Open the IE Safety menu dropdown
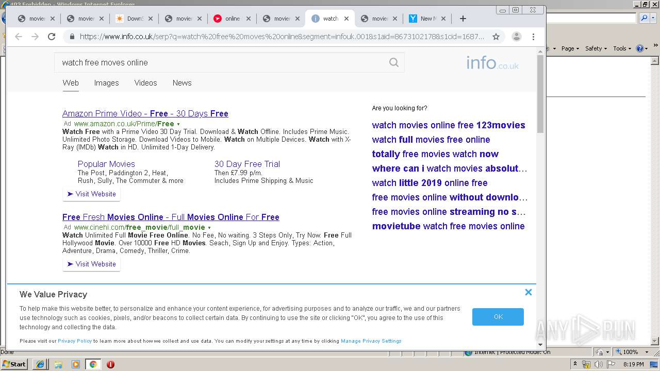 pos(596,48)
